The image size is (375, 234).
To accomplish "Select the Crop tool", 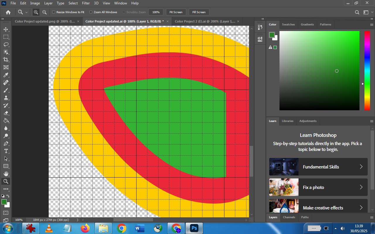I will pyautogui.click(x=6, y=60).
